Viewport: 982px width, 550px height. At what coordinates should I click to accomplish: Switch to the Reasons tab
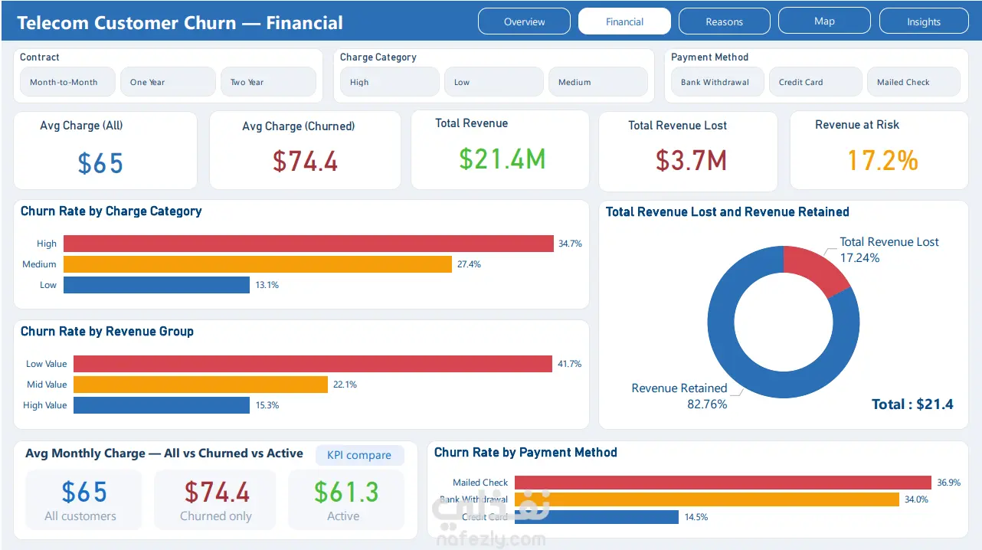tap(724, 21)
